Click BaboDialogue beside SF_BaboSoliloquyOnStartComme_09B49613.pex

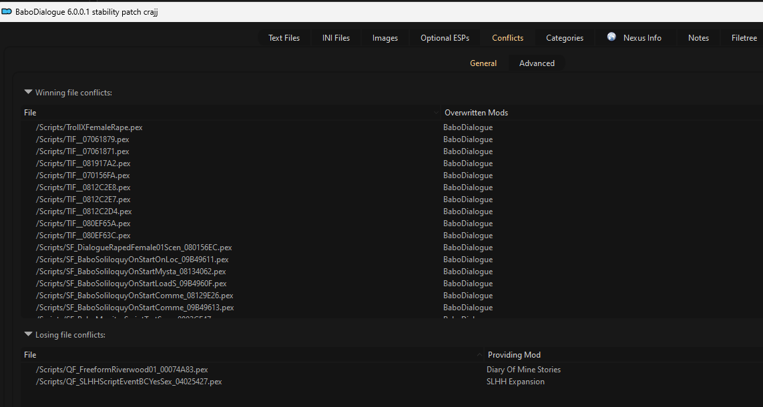pos(468,308)
